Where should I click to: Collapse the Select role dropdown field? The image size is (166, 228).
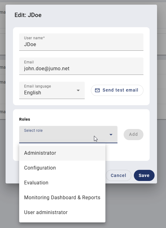pyautogui.click(x=68, y=135)
